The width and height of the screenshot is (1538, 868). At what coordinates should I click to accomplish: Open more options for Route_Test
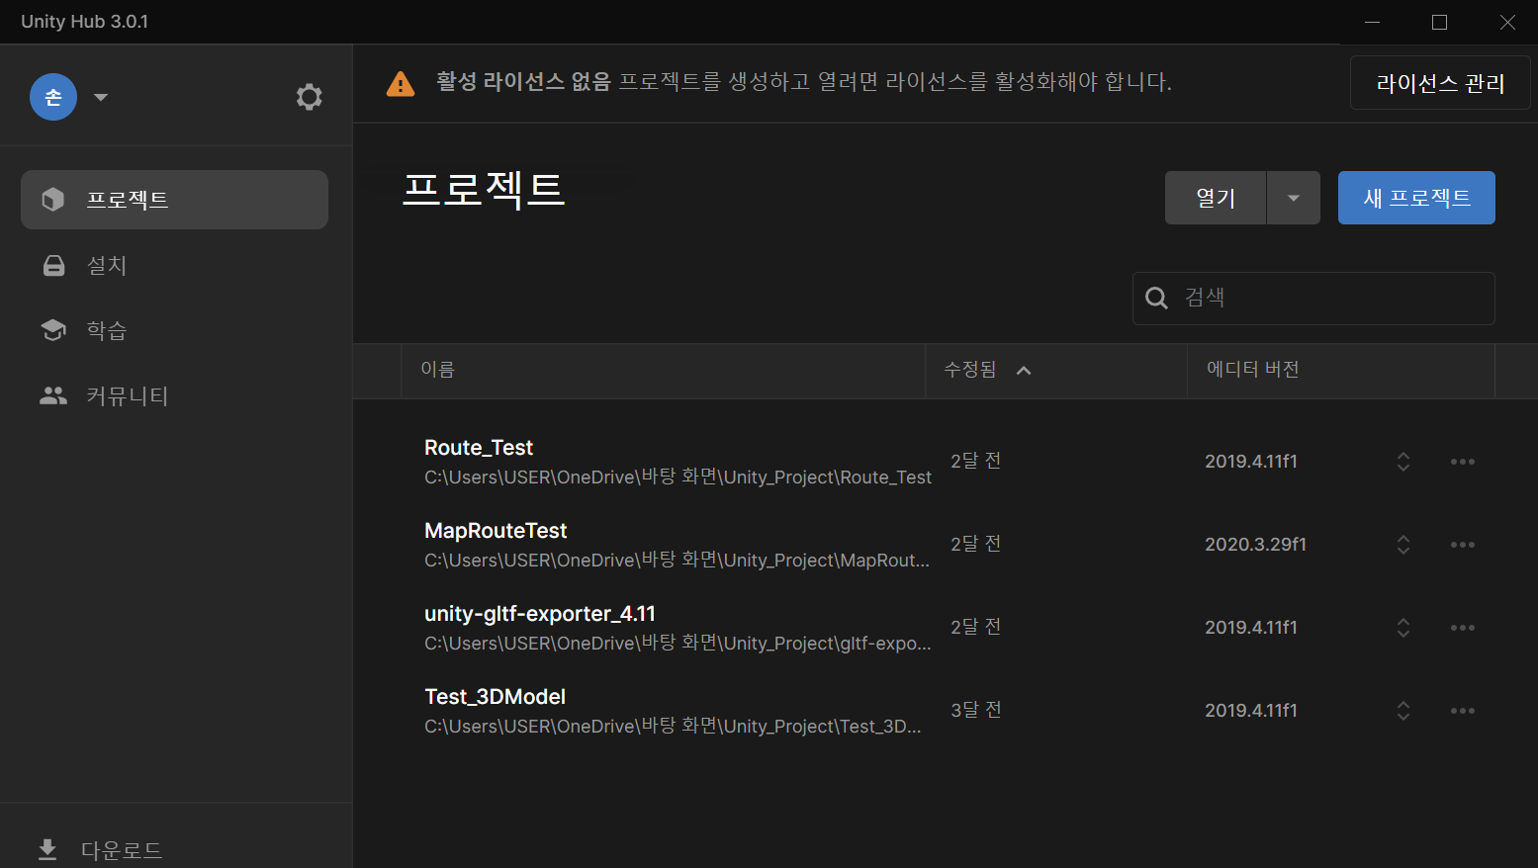(x=1463, y=462)
